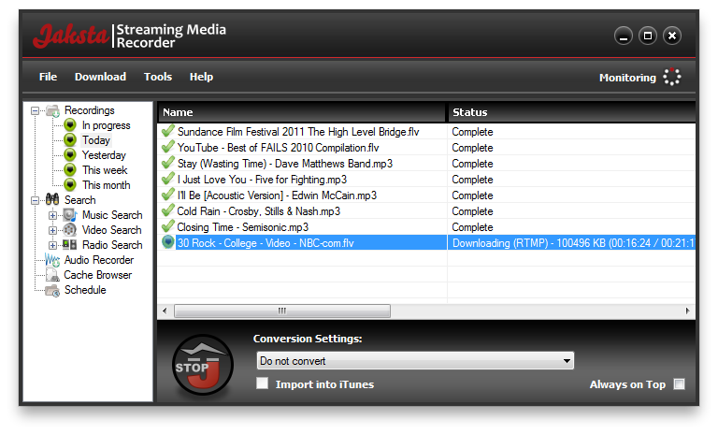Open Schedule from the tree

(85, 290)
